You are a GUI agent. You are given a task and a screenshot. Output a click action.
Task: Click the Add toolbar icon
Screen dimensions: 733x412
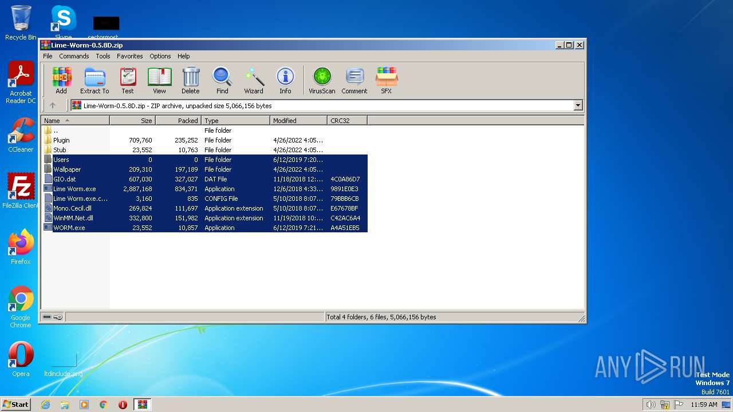61,81
